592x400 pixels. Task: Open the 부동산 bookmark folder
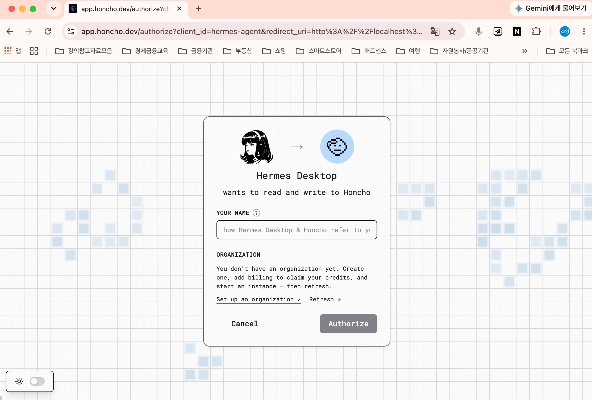pos(237,51)
